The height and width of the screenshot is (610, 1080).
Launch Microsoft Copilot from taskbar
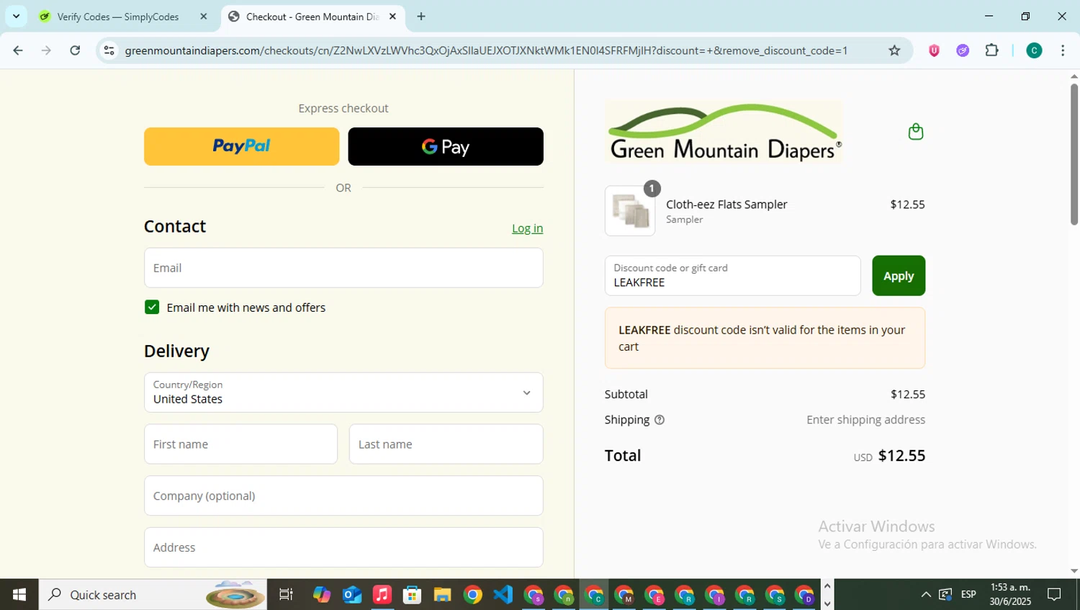coord(322,595)
